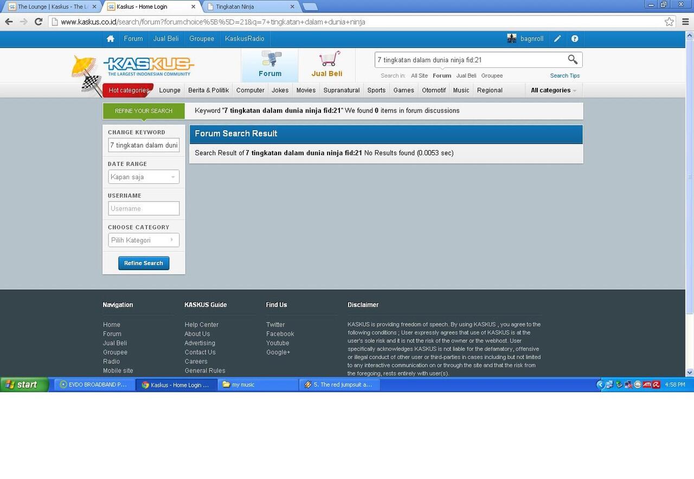Open the Music category
Screen dimensions: 694x479
461,91
